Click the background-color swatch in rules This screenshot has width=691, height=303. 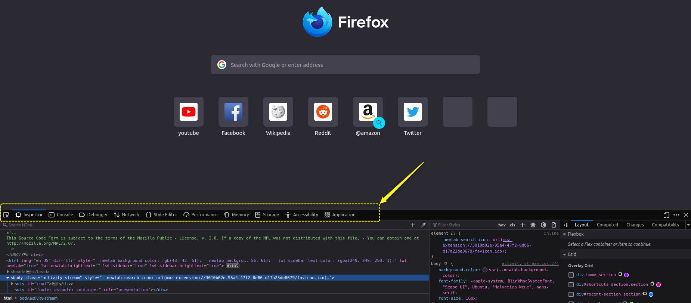[x=485, y=270]
